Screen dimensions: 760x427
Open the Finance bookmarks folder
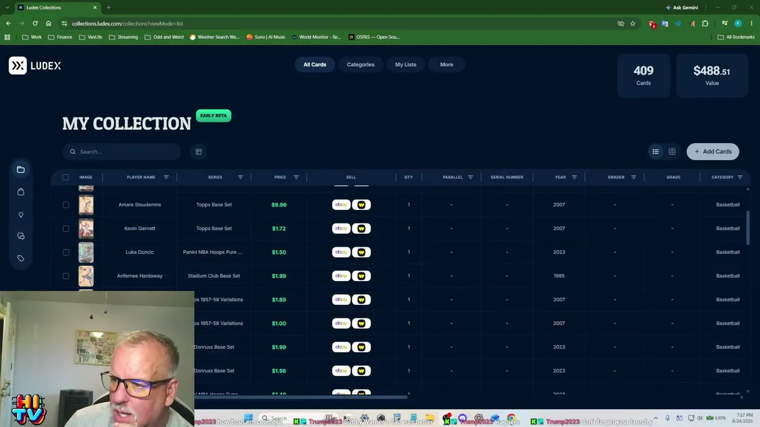click(60, 37)
